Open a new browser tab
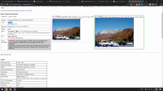163x91 pixels. [146, 2]
